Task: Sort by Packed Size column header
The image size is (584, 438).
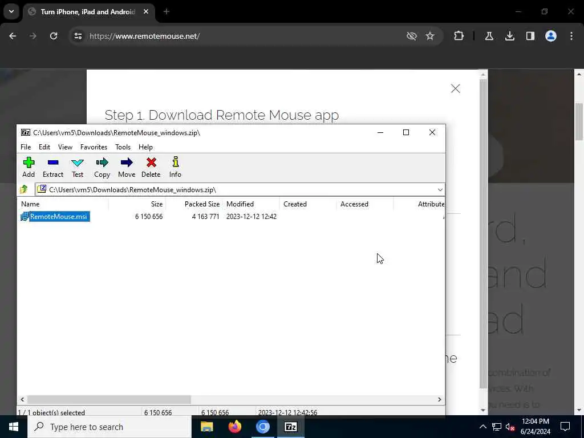Action: click(194, 204)
